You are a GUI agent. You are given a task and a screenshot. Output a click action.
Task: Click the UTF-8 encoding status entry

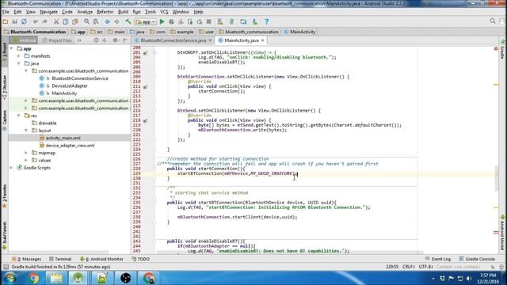(x=425, y=267)
